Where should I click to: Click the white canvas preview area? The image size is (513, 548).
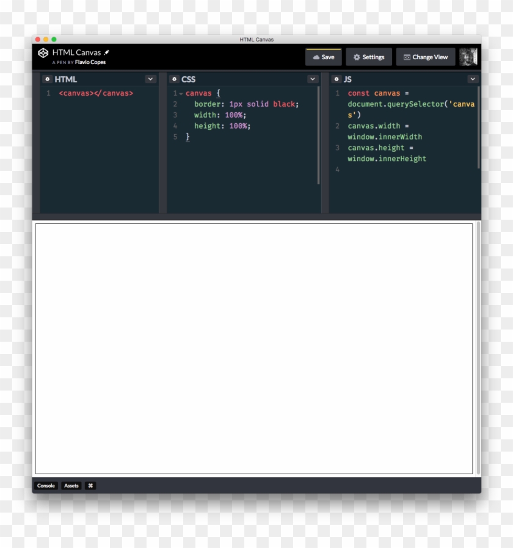pyautogui.click(x=253, y=348)
